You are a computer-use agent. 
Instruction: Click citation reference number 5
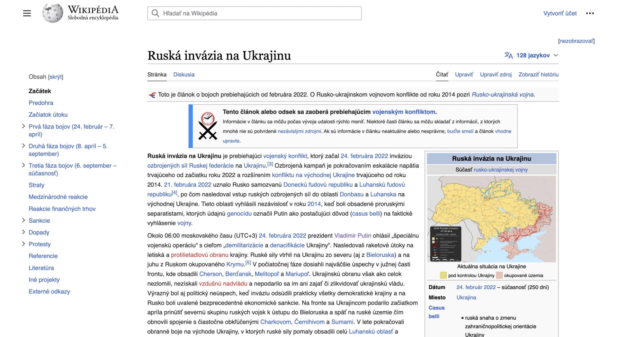(248, 263)
